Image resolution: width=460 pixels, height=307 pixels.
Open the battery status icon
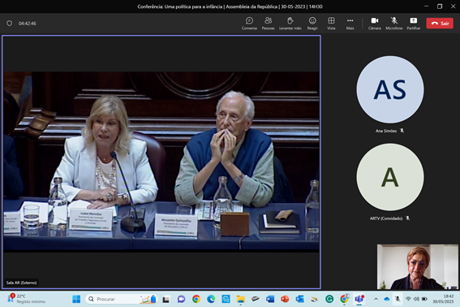pyautogui.click(x=424, y=299)
